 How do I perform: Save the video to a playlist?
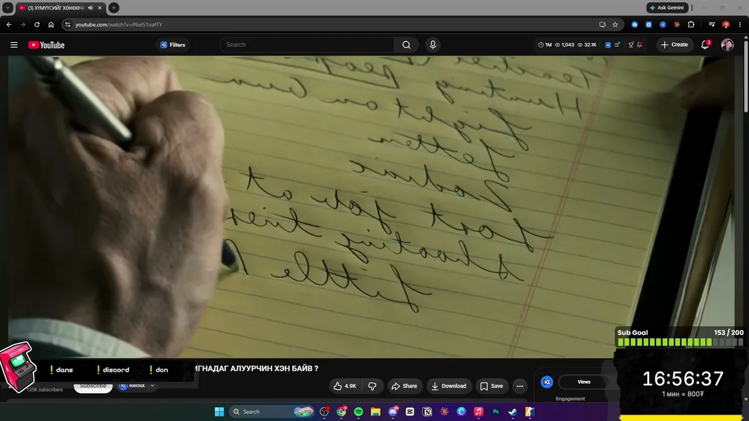tap(492, 386)
